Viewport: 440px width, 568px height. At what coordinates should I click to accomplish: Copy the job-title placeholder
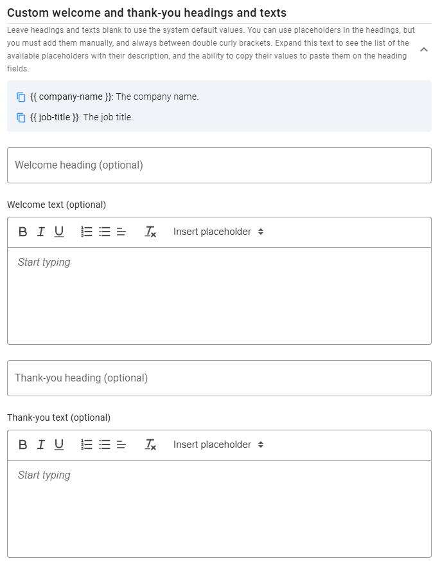click(21, 117)
